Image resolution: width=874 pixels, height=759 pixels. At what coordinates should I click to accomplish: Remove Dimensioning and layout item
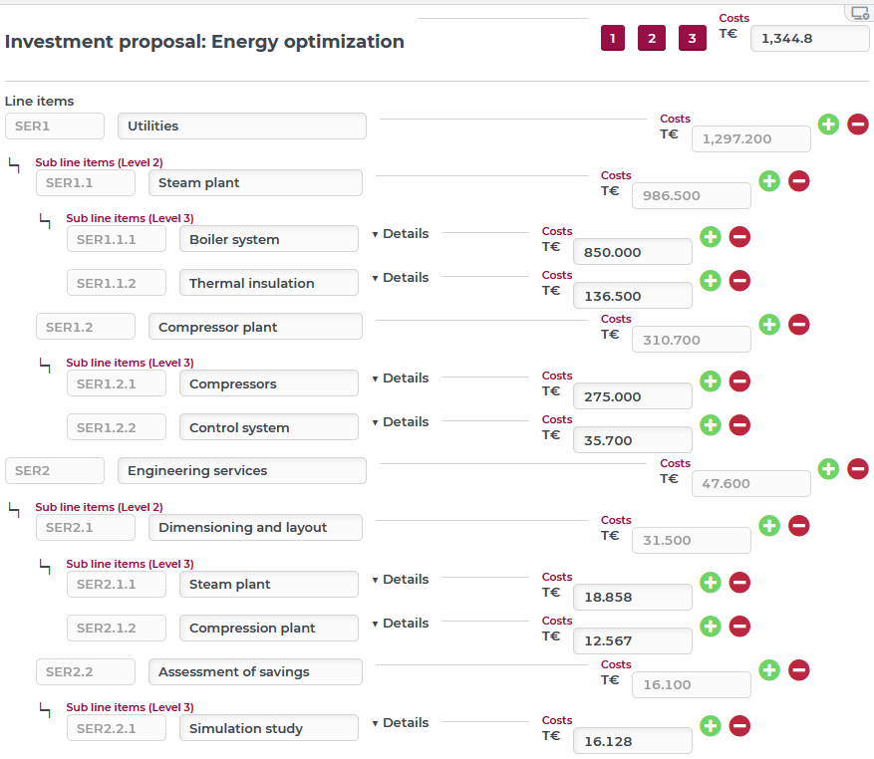pyautogui.click(x=798, y=526)
